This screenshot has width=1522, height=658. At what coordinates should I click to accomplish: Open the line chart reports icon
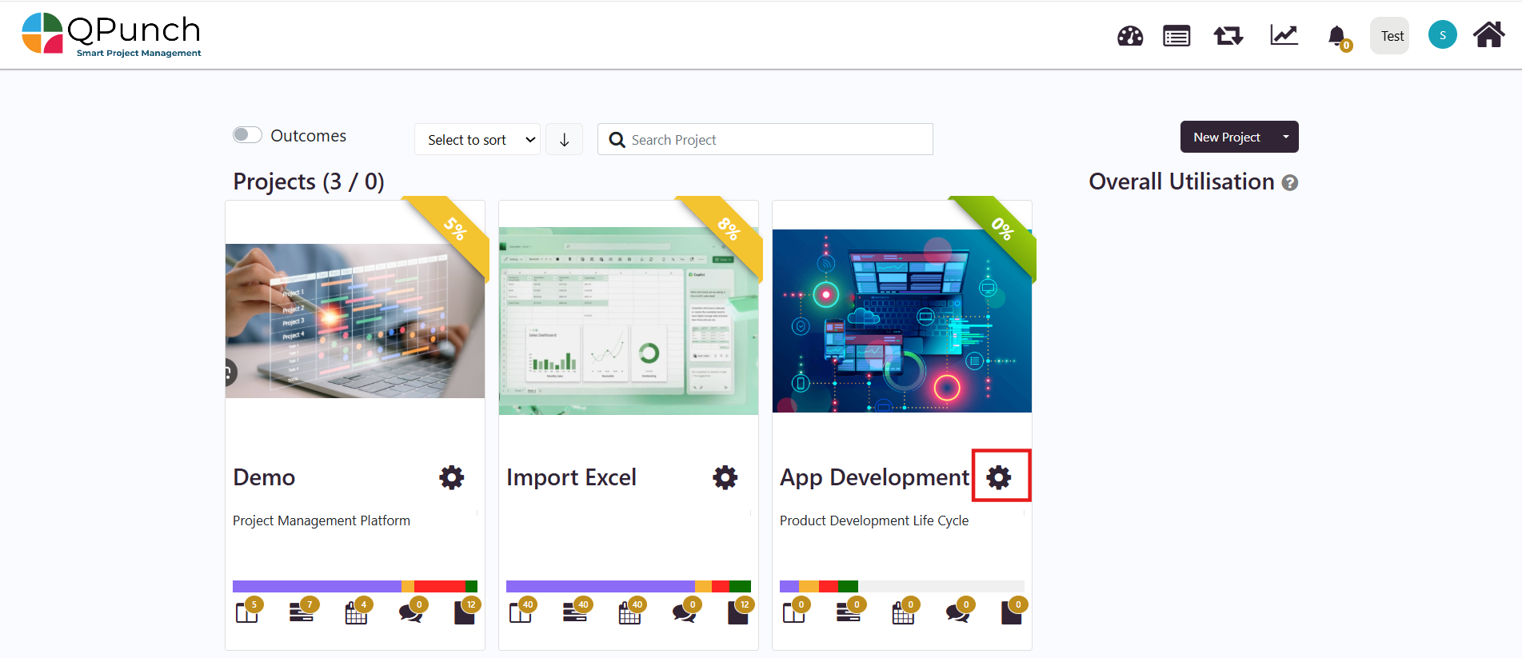click(1284, 36)
